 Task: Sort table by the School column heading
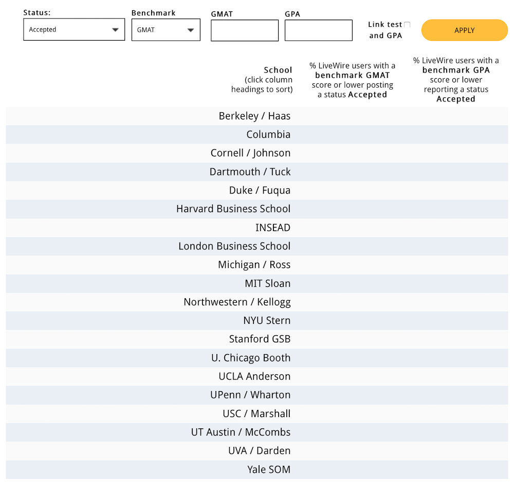(x=278, y=70)
